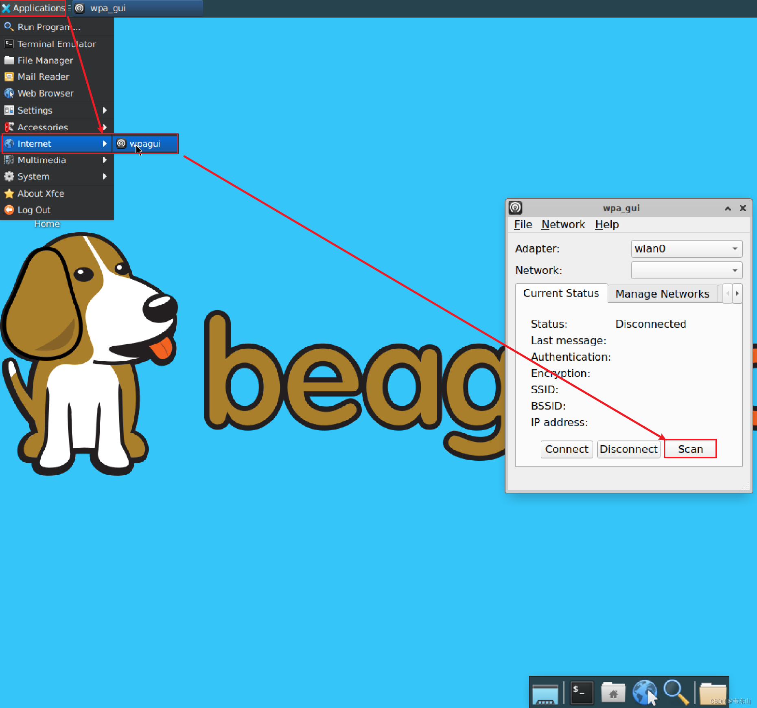Open the home folder icon in the dock
The image size is (757, 708).
tap(613, 693)
